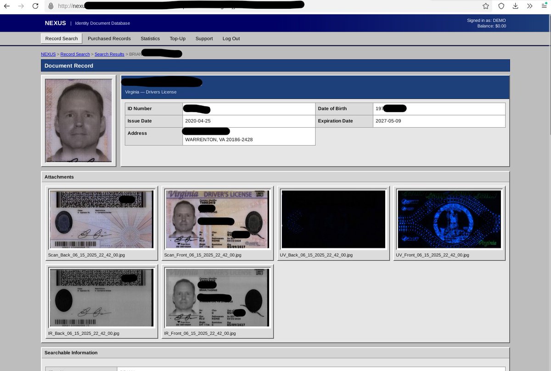Return to Search Results via breadcrumb

point(109,54)
